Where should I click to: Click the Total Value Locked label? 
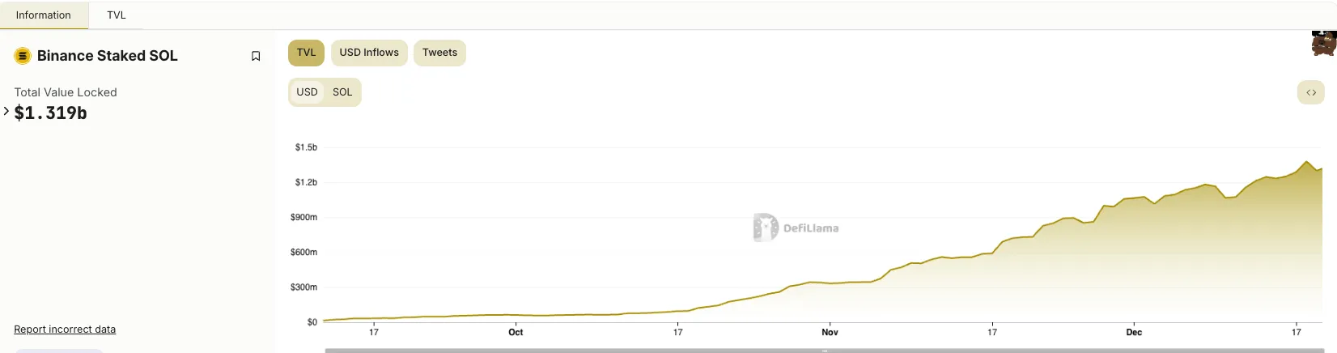[x=66, y=92]
